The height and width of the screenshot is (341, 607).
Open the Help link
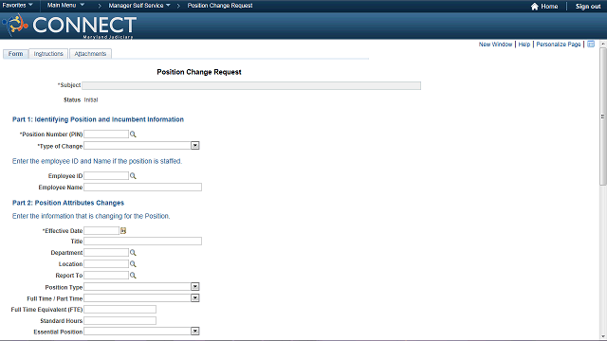pyautogui.click(x=524, y=45)
